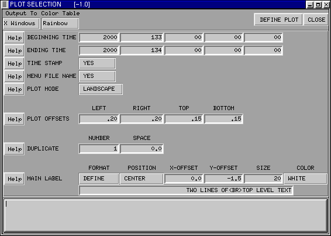The height and width of the screenshot is (236, 331).
Task: Open the main label POSITION selector CENTER
Action: click(x=142, y=179)
